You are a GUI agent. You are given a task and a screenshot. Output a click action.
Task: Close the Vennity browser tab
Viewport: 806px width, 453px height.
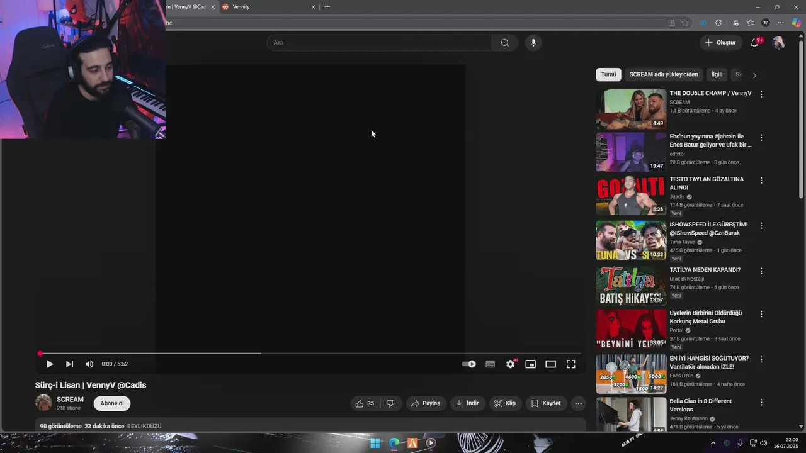click(314, 7)
